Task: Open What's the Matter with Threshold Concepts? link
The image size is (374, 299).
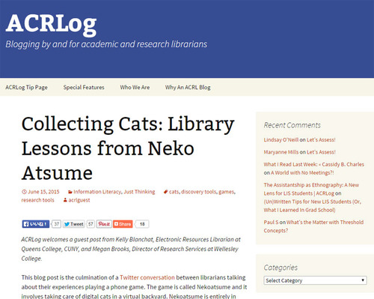Action: pyautogui.click(x=313, y=226)
